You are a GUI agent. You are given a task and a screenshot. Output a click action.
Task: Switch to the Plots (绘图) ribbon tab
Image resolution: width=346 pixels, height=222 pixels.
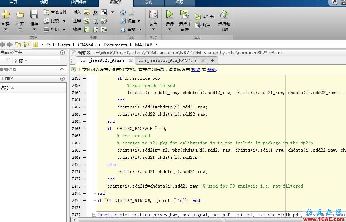click(44, 3)
